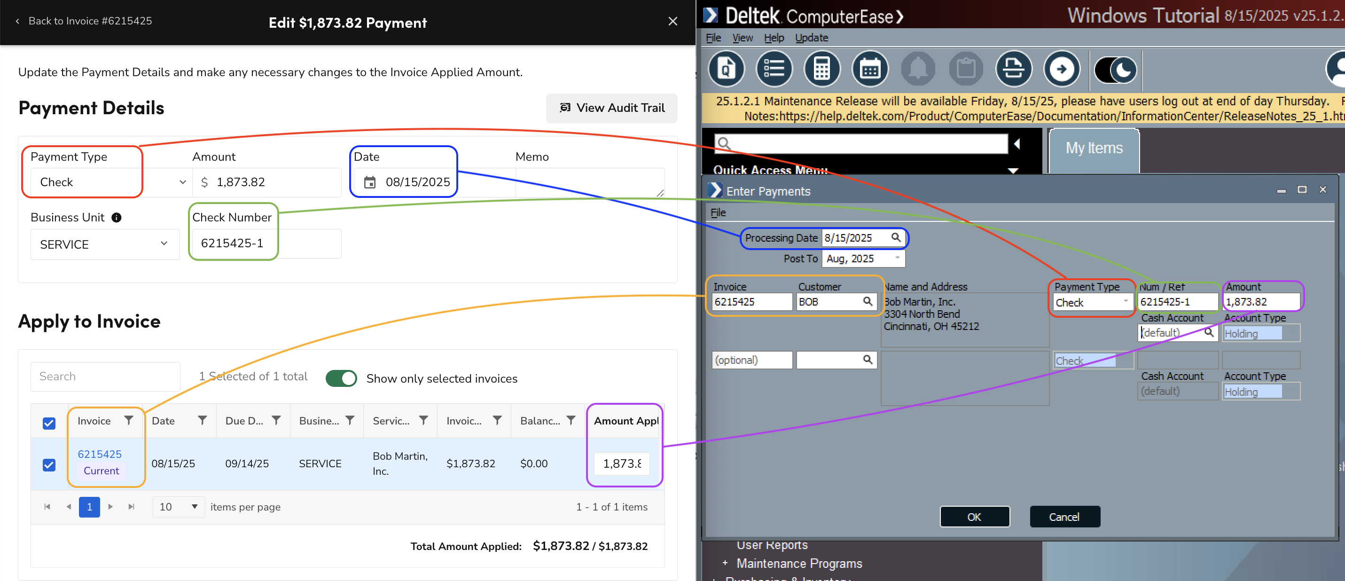Click the invoice Search input field
This screenshot has height=581, width=1345.
[105, 377]
